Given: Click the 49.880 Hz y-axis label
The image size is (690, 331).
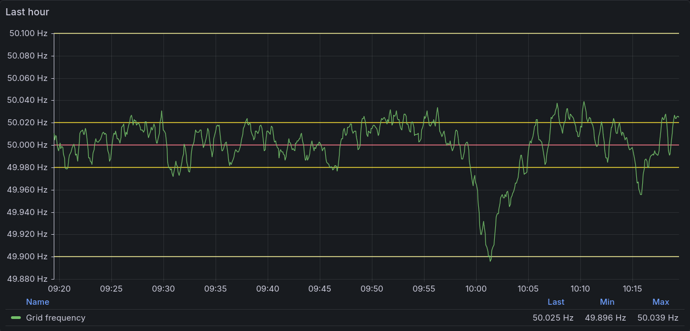Looking at the screenshot, I should [x=27, y=279].
